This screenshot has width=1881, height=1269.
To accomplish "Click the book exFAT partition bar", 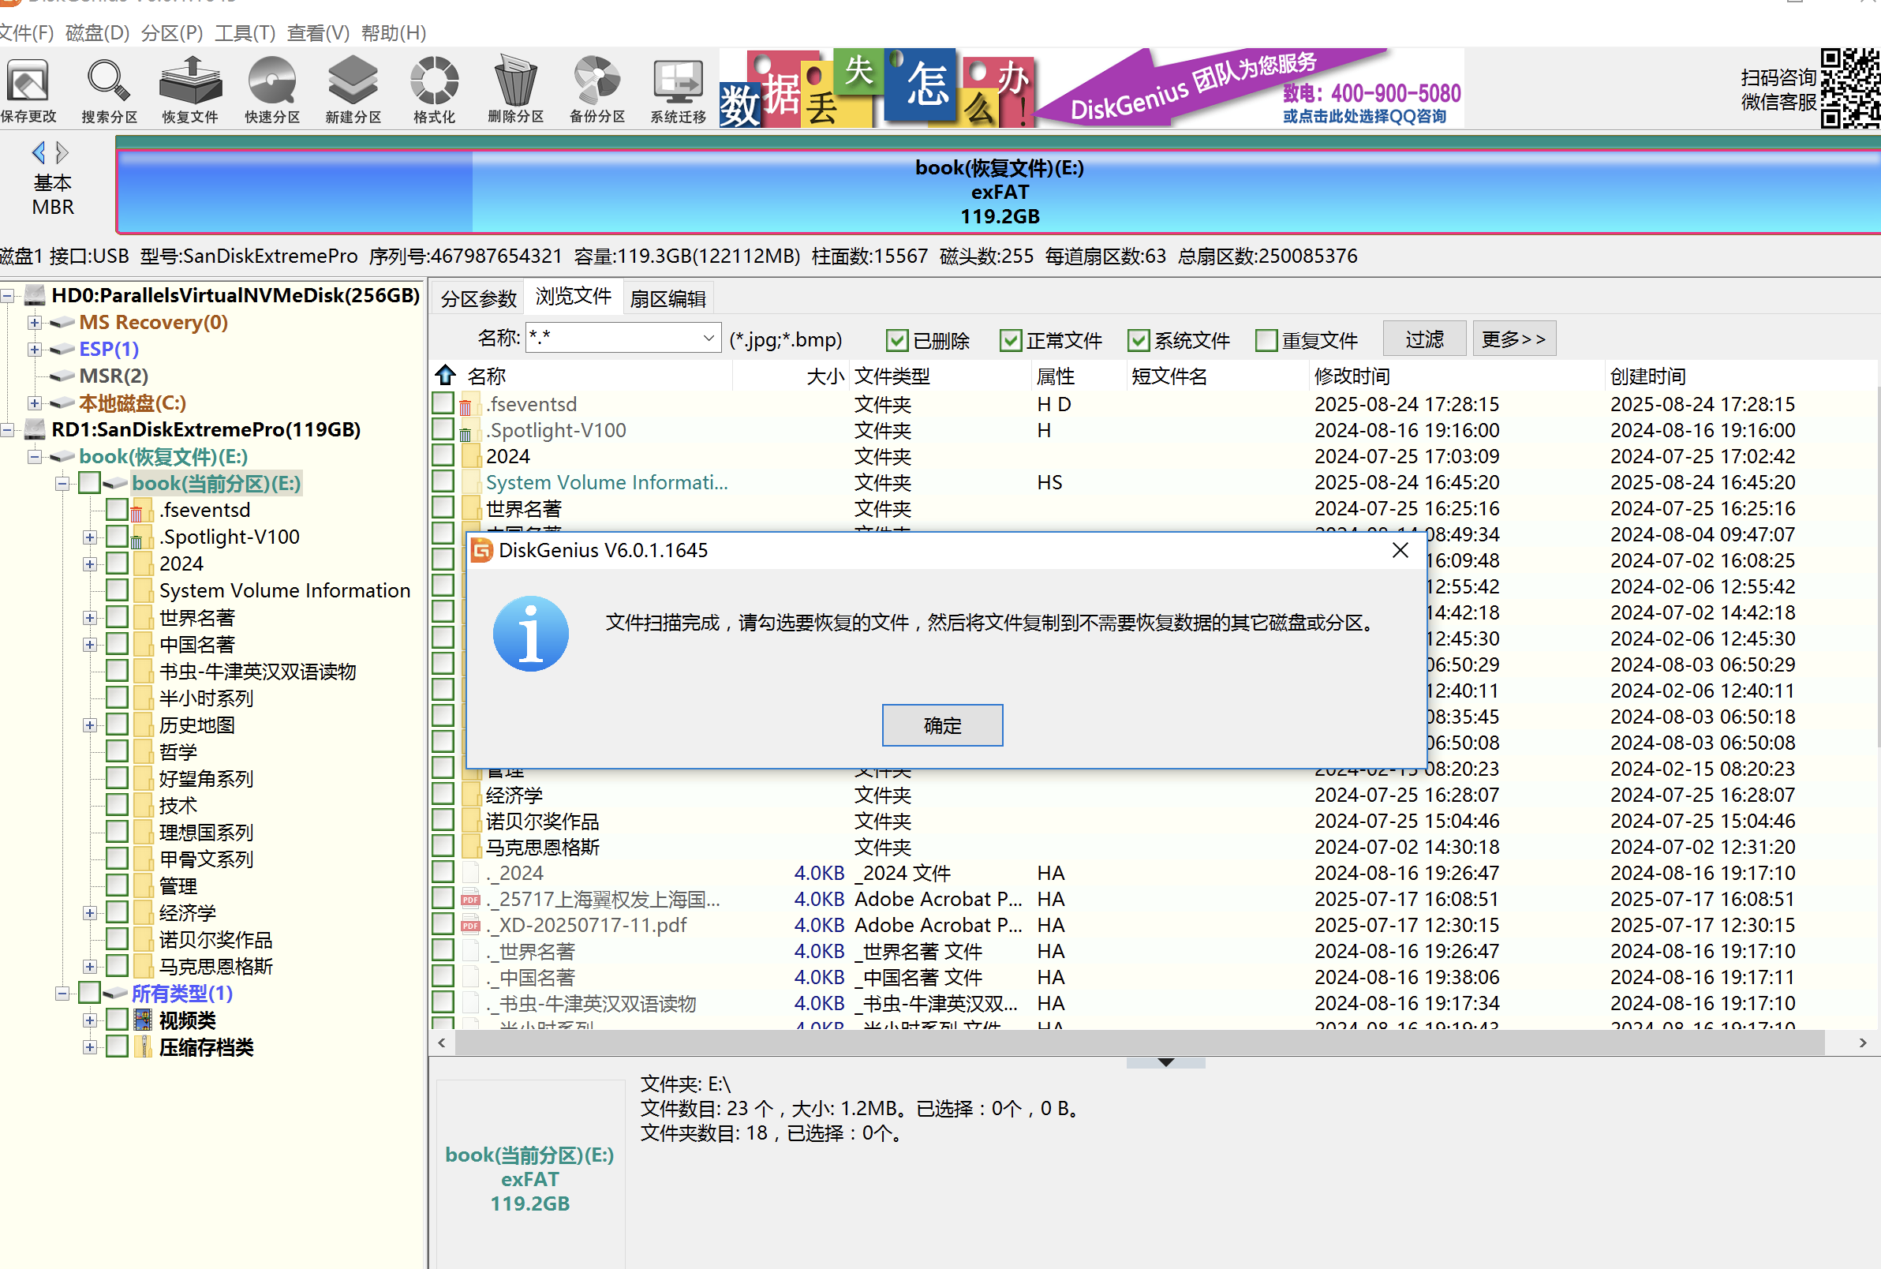I will tap(998, 192).
